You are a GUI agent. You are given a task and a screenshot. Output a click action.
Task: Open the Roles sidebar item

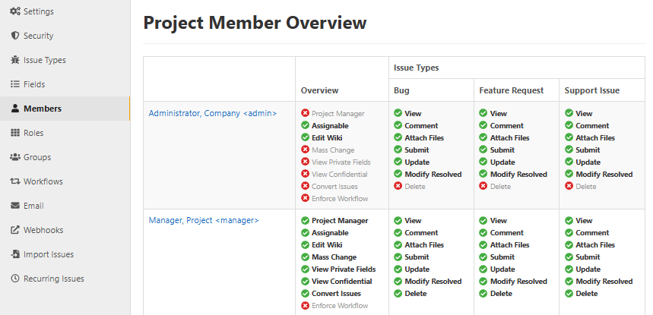(65, 133)
